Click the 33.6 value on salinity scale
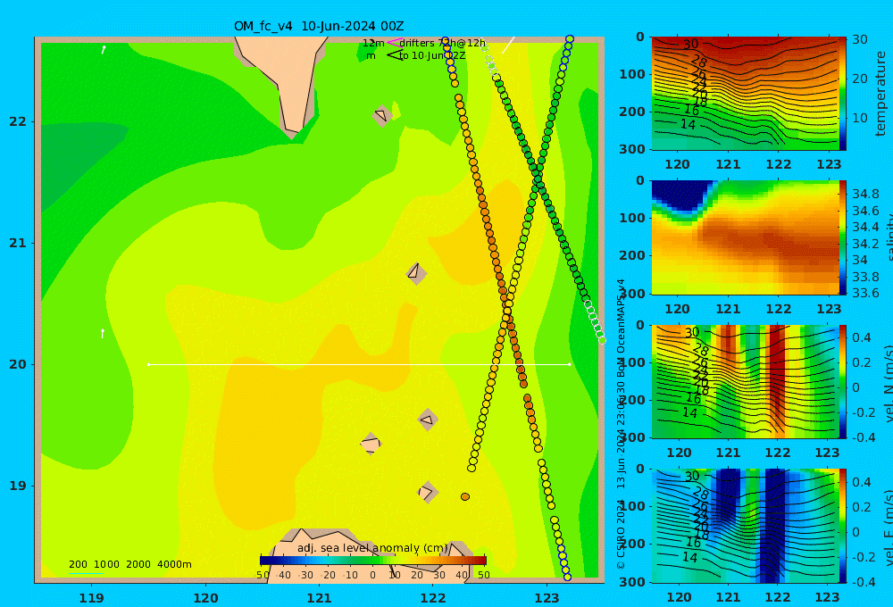 865,293
